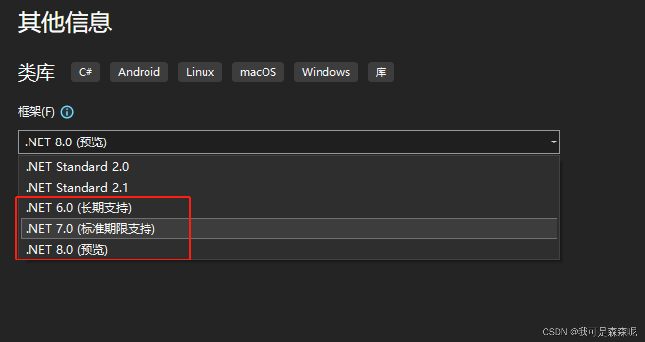This screenshot has width=645, height=342.
Task: Click the 类库 label
Action: (x=36, y=72)
